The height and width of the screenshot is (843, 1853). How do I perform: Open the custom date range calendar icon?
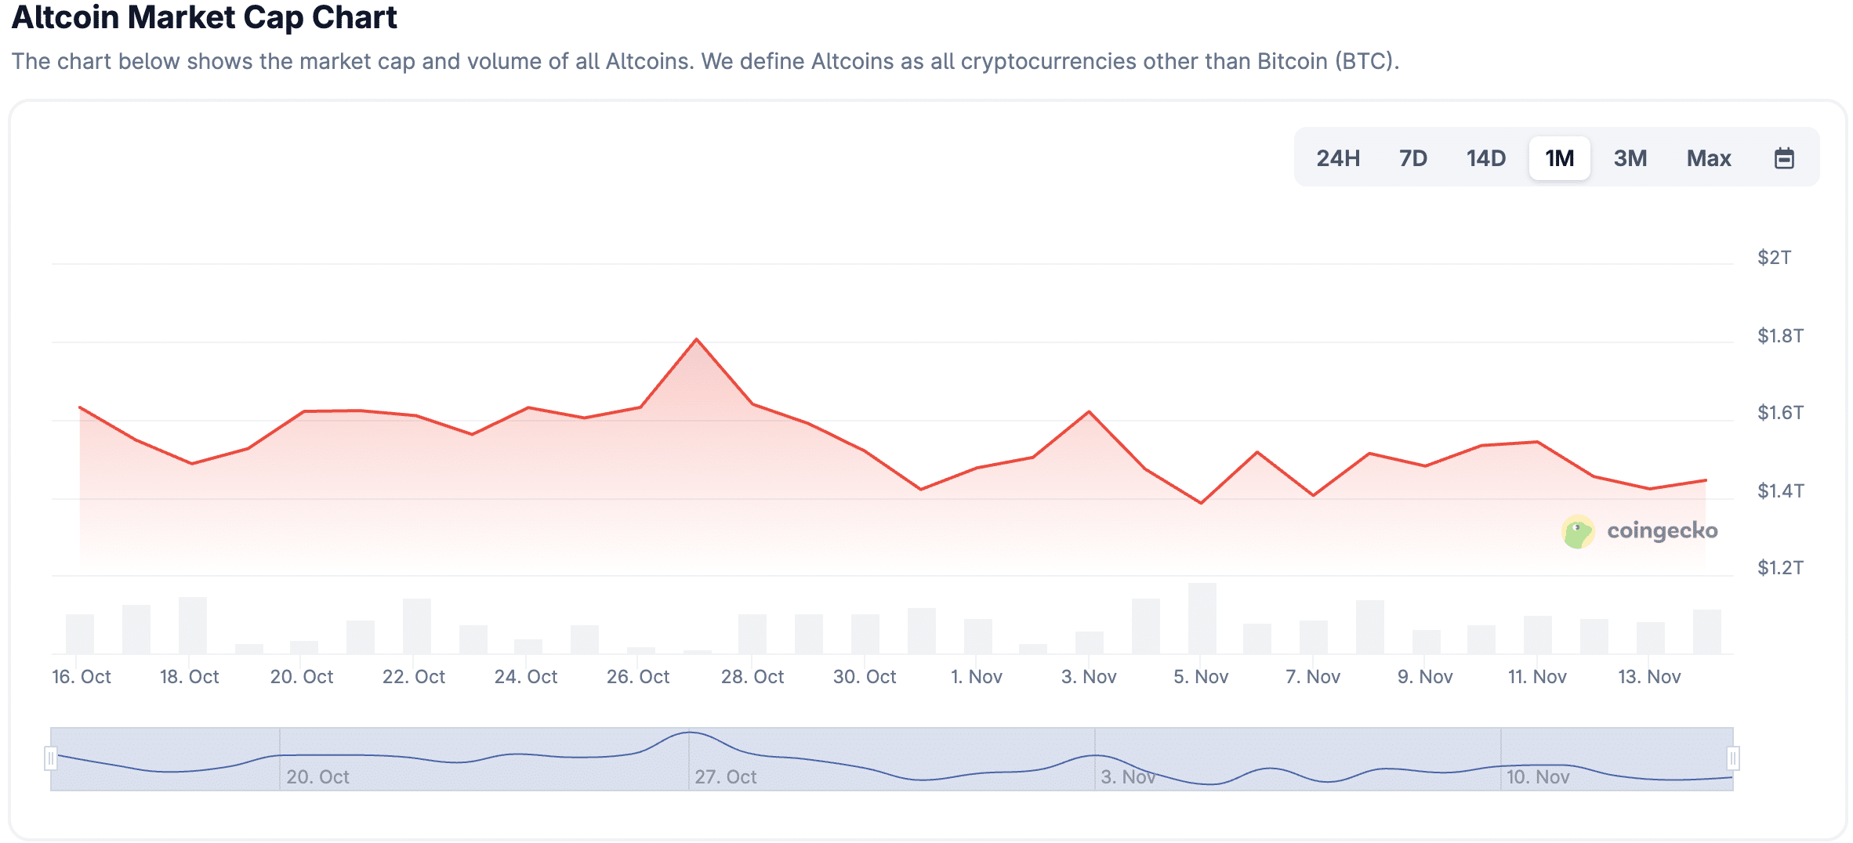coord(1786,157)
